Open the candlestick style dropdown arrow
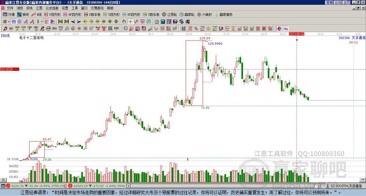Viewport: 366px width, 196px height. [42, 22]
